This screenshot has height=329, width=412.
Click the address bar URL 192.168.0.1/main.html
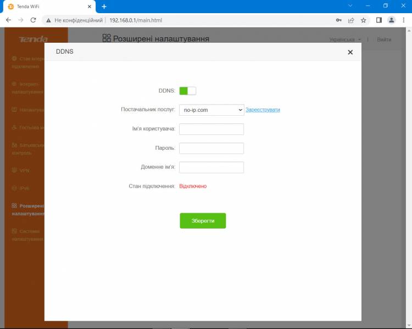[136, 20]
